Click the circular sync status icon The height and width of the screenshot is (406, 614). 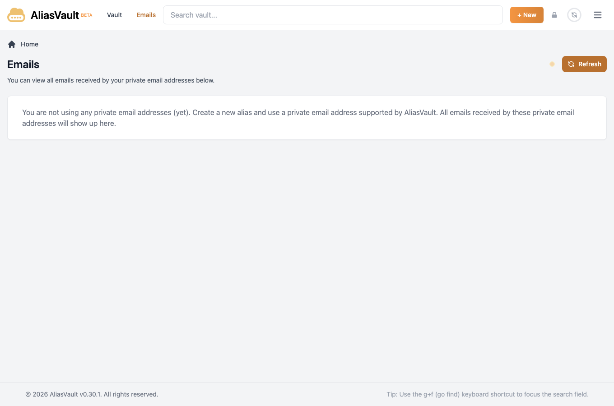[574, 15]
